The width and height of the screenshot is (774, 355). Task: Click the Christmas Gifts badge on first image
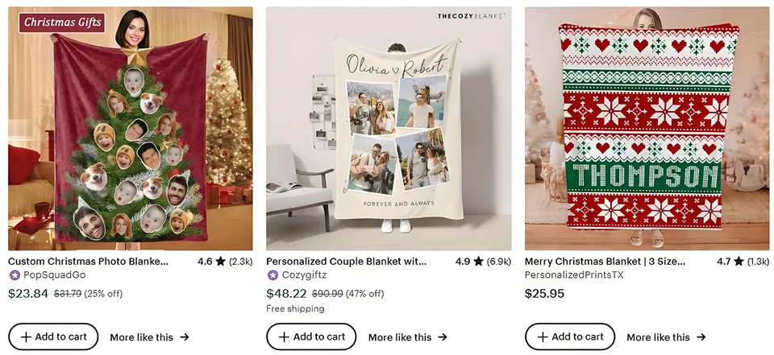point(62,23)
